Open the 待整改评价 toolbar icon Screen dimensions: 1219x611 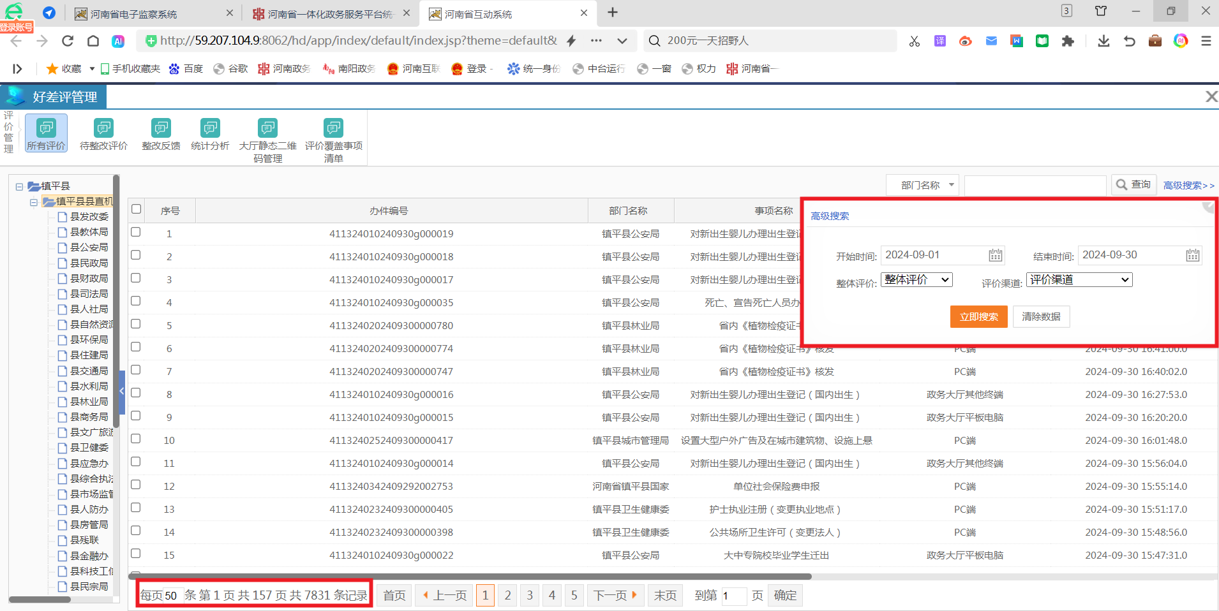(103, 133)
